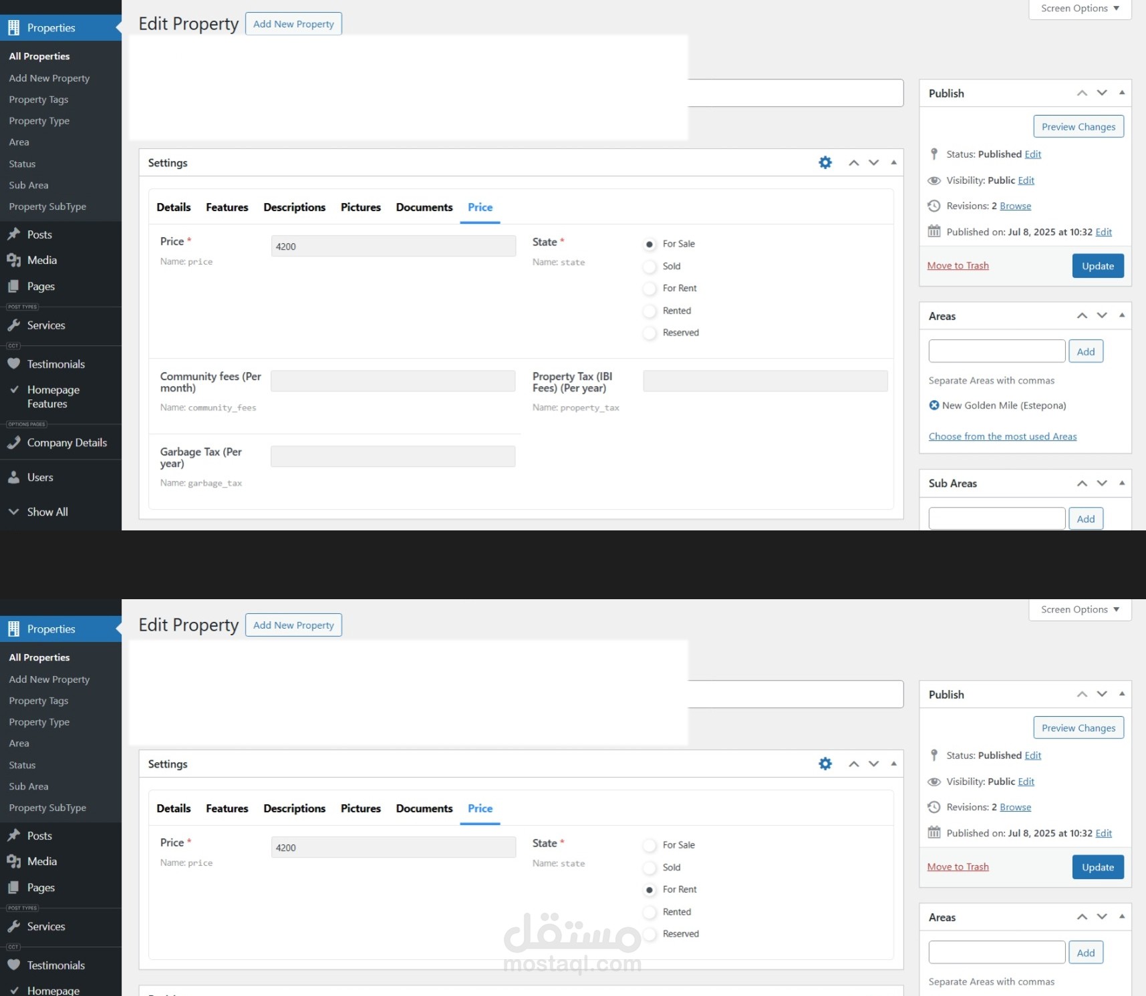Open Screen Options dropdown in lower screenshot

(1080, 609)
